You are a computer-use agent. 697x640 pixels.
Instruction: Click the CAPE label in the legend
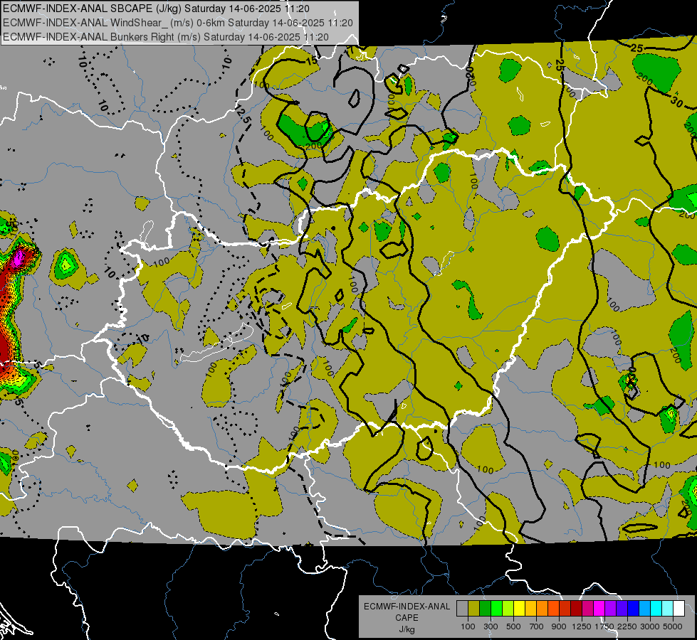coord(407,617)
